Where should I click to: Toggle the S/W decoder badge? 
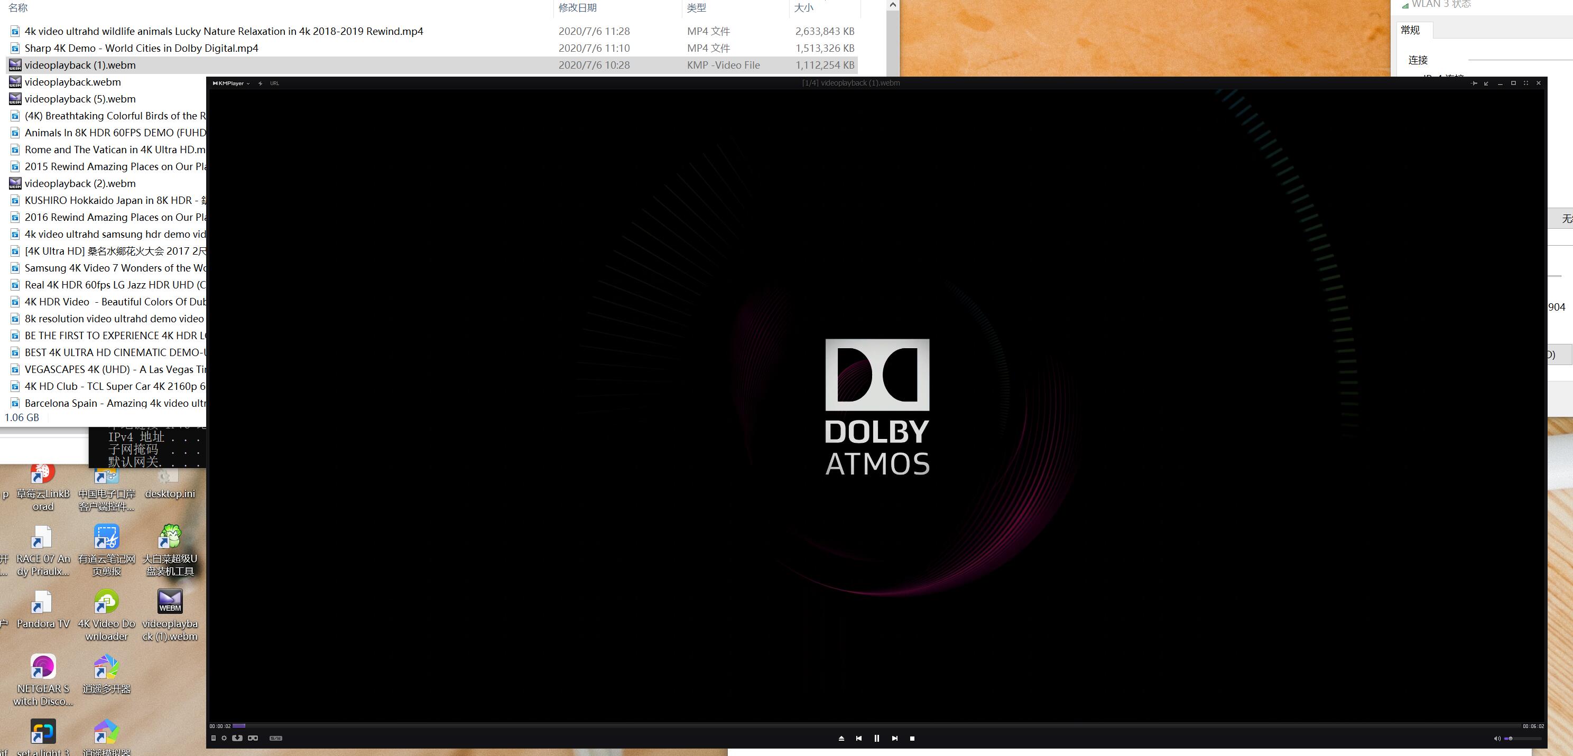276,739
